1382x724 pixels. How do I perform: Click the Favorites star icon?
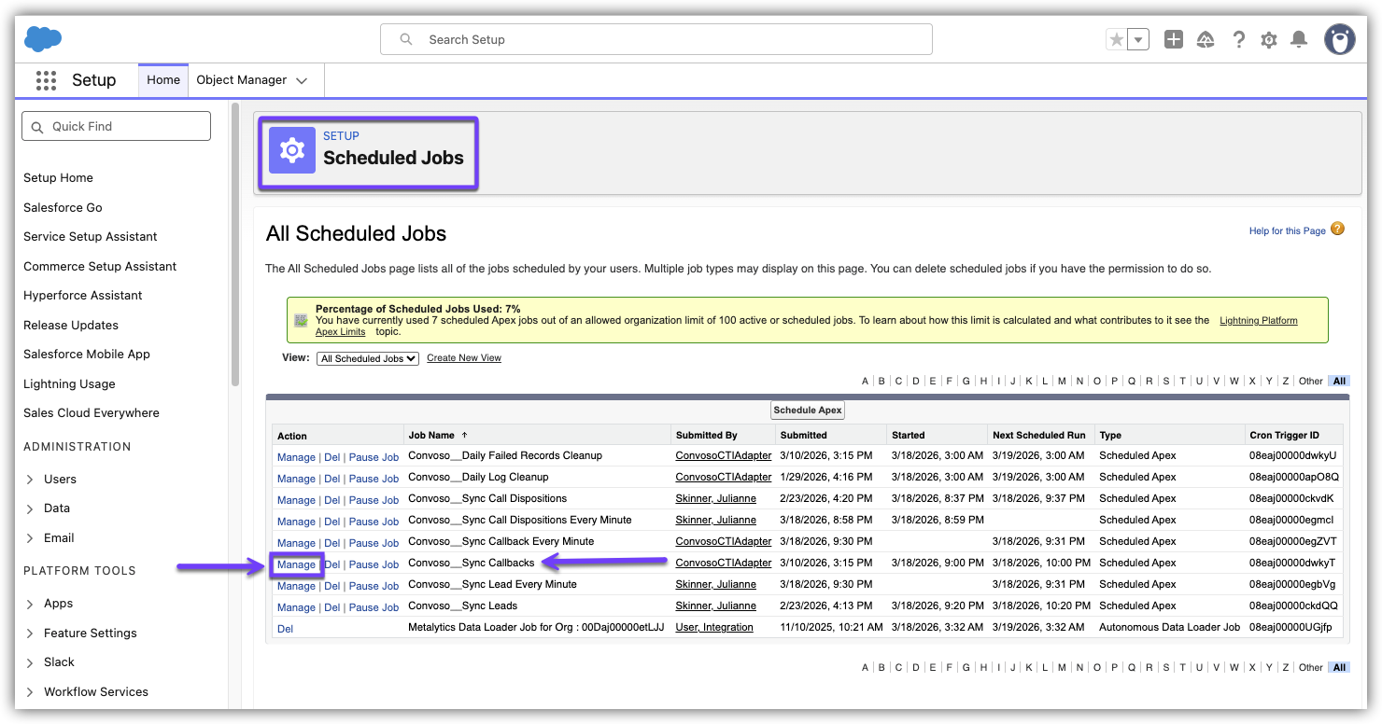click(1116, 39)
